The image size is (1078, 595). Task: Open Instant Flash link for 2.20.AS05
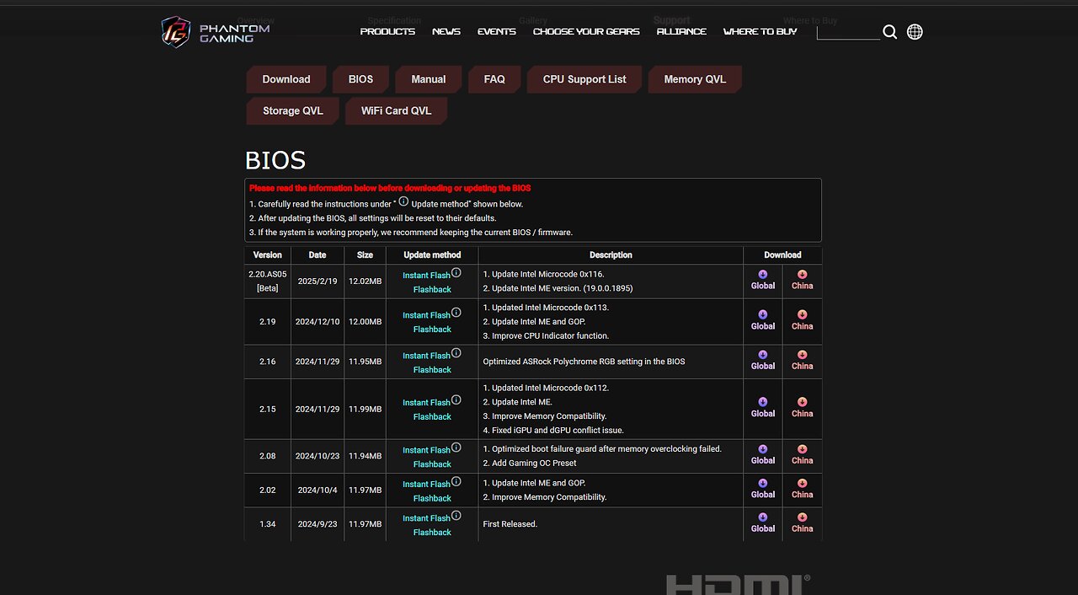(426, 276)
